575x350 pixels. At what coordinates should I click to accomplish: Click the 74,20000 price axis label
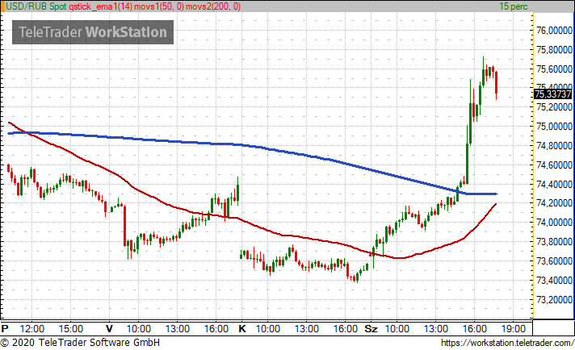[554, 203]
